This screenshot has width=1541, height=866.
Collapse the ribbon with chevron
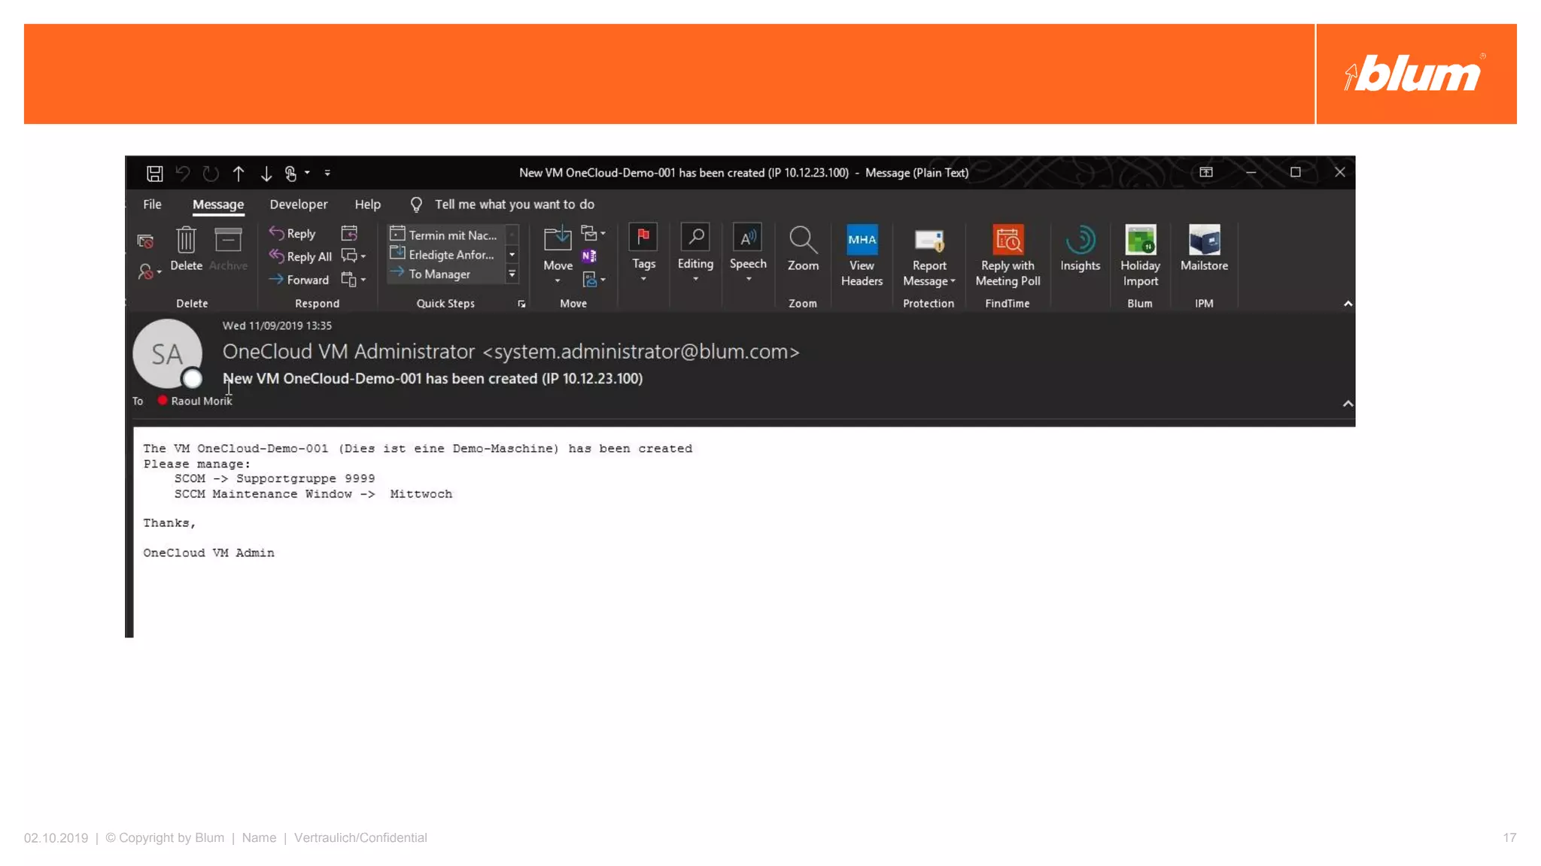[1348, 304]
